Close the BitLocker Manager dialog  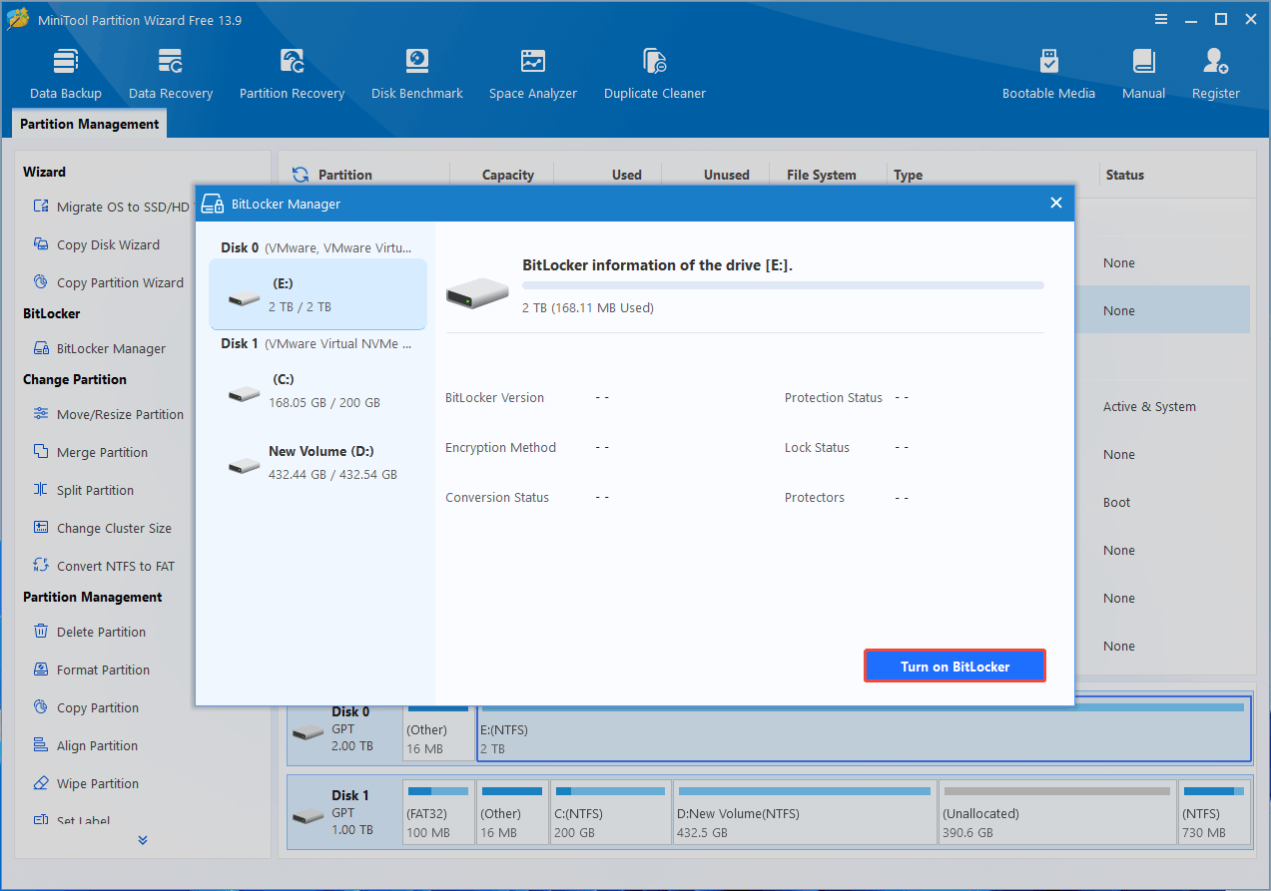[1056, 204]
